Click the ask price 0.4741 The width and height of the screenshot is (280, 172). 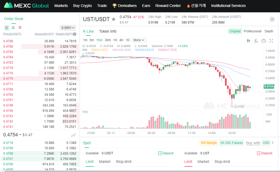(x=8, y=127)
